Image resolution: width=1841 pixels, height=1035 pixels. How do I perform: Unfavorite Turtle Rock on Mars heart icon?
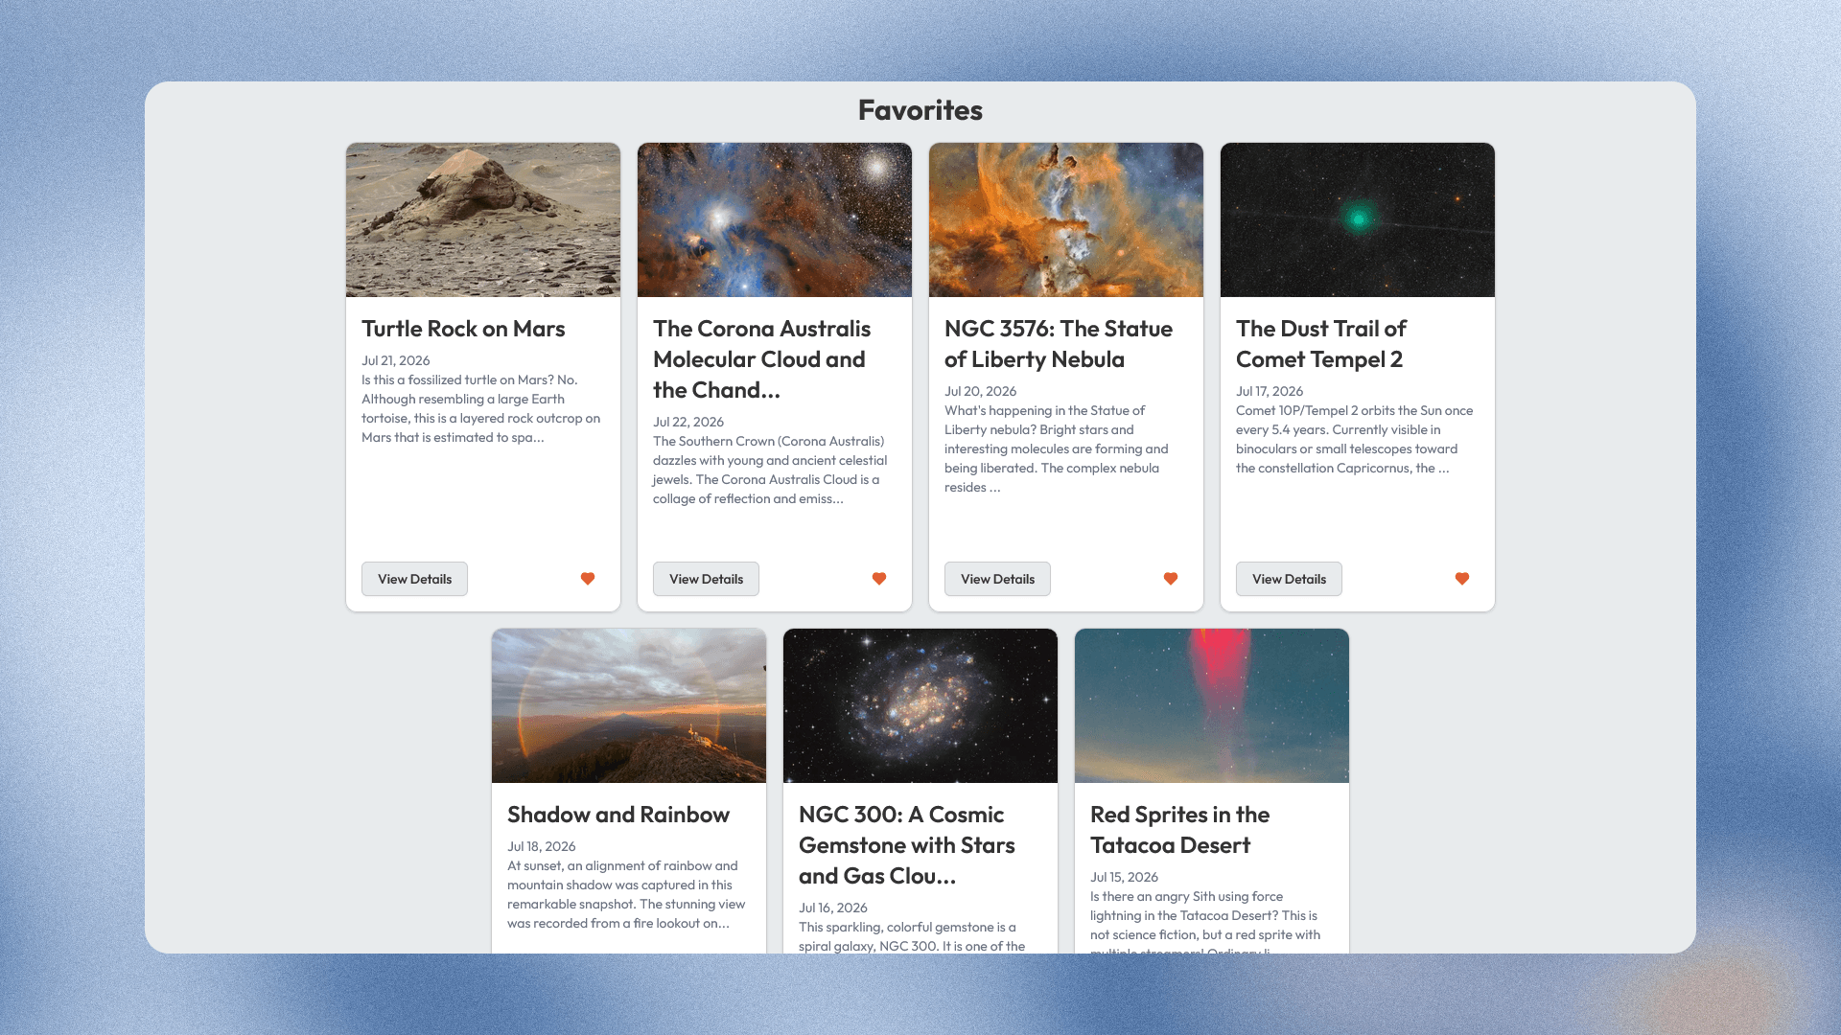(x=588, y=579)
